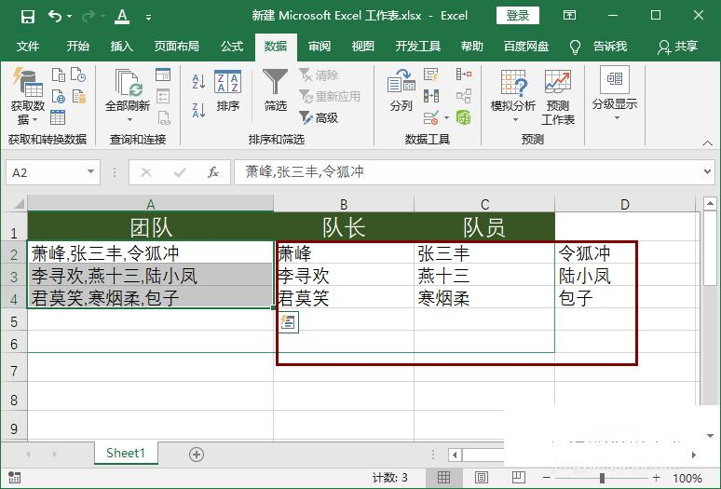Image resolution: width=721 pixels, height=489 pixels.
Task: Click the font color A icon
Action: 122,17
